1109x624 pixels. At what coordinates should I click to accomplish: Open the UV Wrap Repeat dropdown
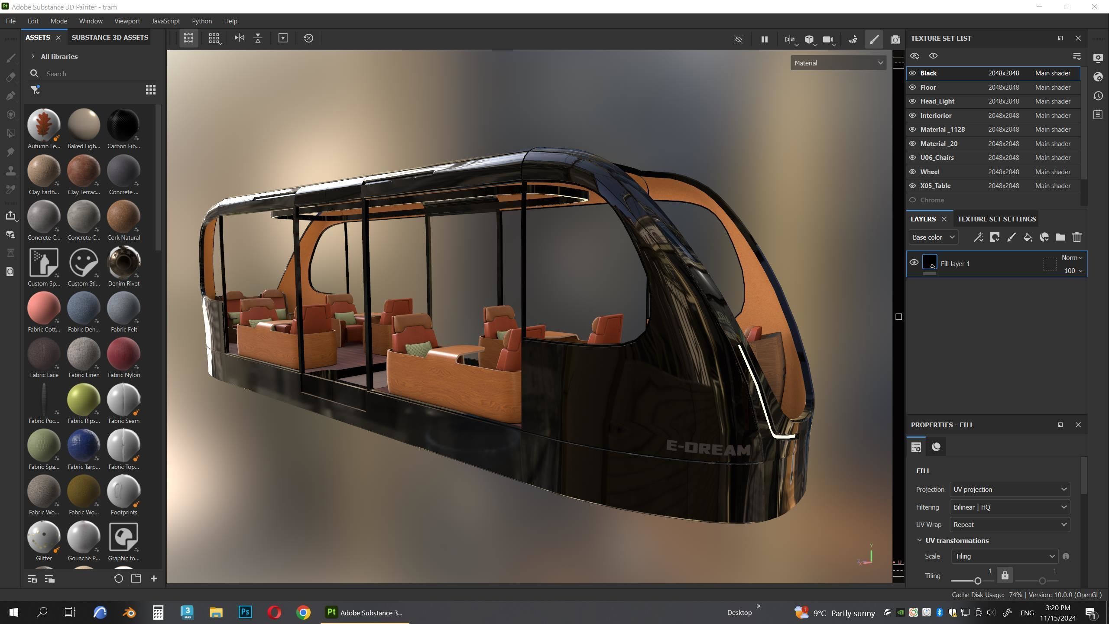(x=1009, y=524)
